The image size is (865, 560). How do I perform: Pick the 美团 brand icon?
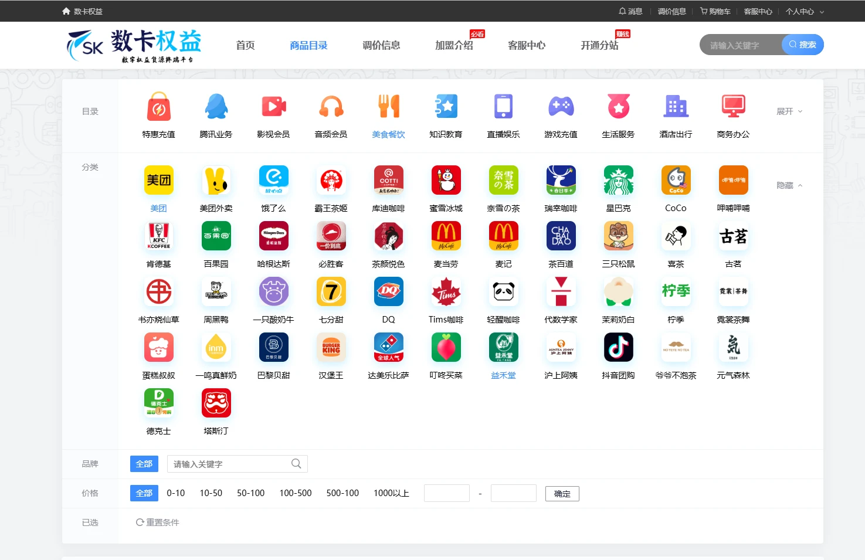click(x=159, y=180)
